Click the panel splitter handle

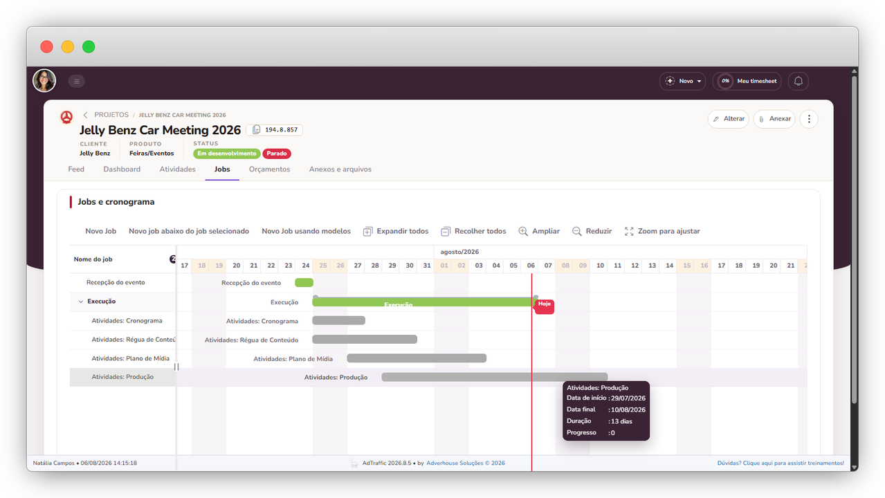point(176,367)
